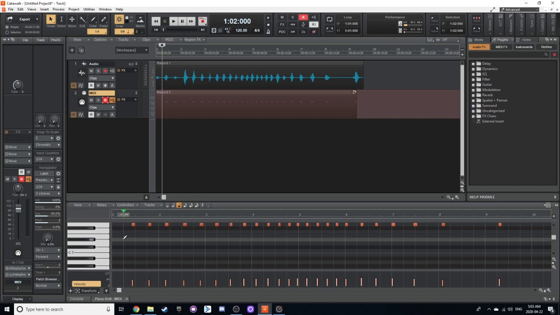560x315 pixels.
Task: Select the Smart tool
Action: pyautogui.click(x=51, y=19)
